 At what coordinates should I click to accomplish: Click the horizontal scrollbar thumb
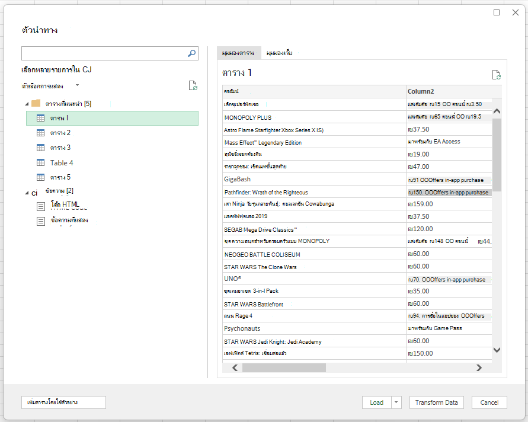[284, 368]
